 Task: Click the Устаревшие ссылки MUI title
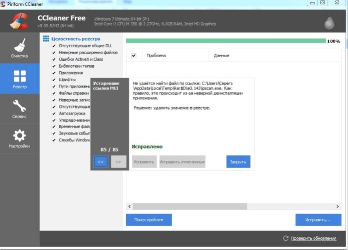pyautogui.click(x=106, y=86)
